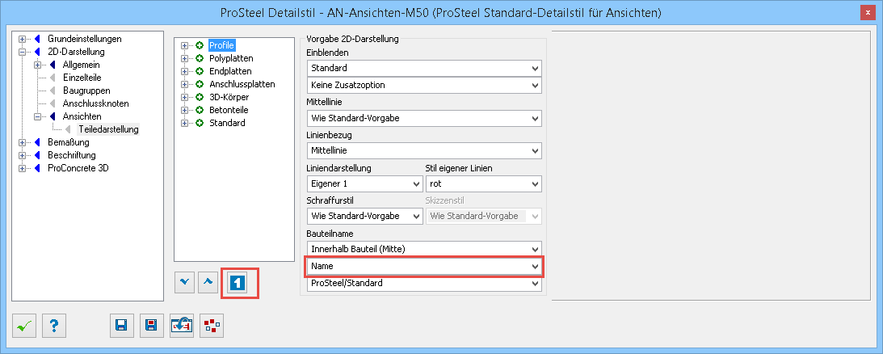Viewport: 883px width, 354px height.
Task: Select the Profile entry in part list
Action: (x=221, y=45)
